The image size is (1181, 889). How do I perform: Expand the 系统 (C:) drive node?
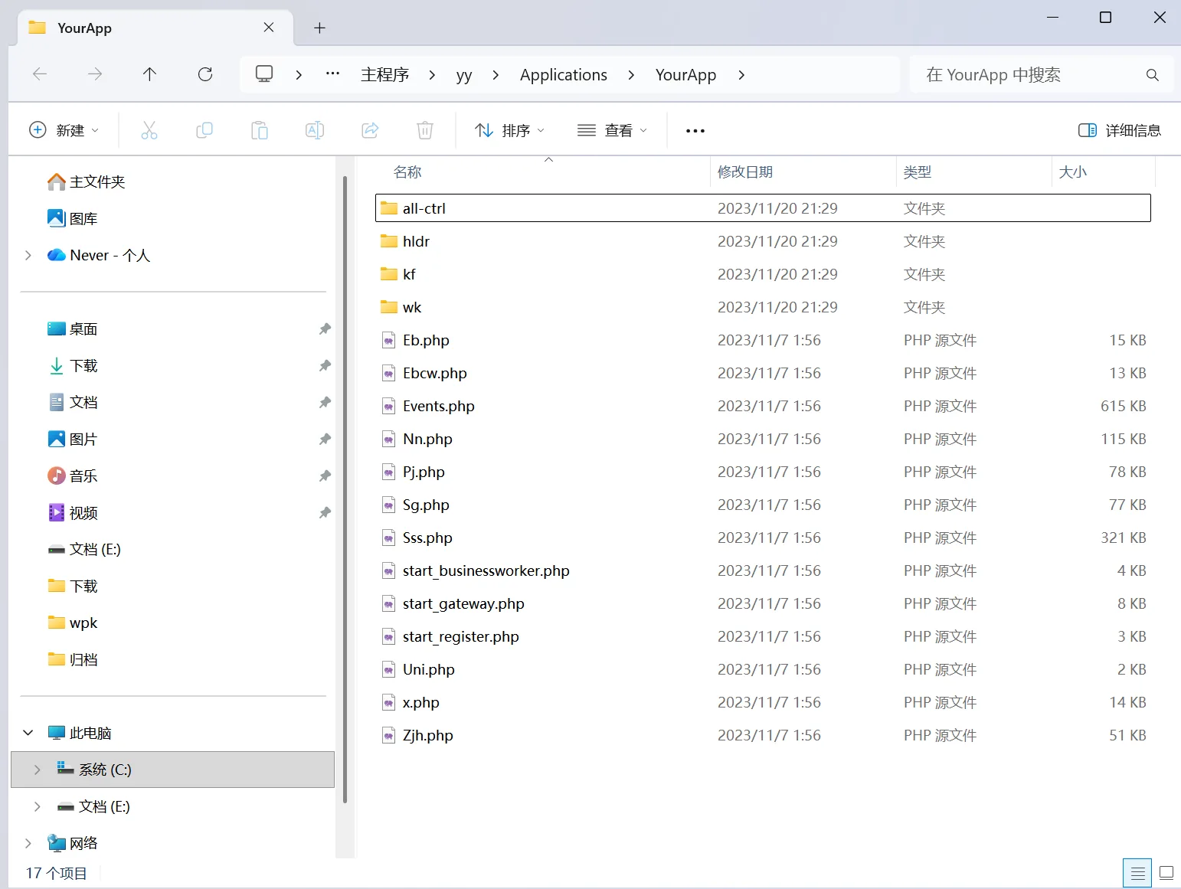click(x=38, y=770)
